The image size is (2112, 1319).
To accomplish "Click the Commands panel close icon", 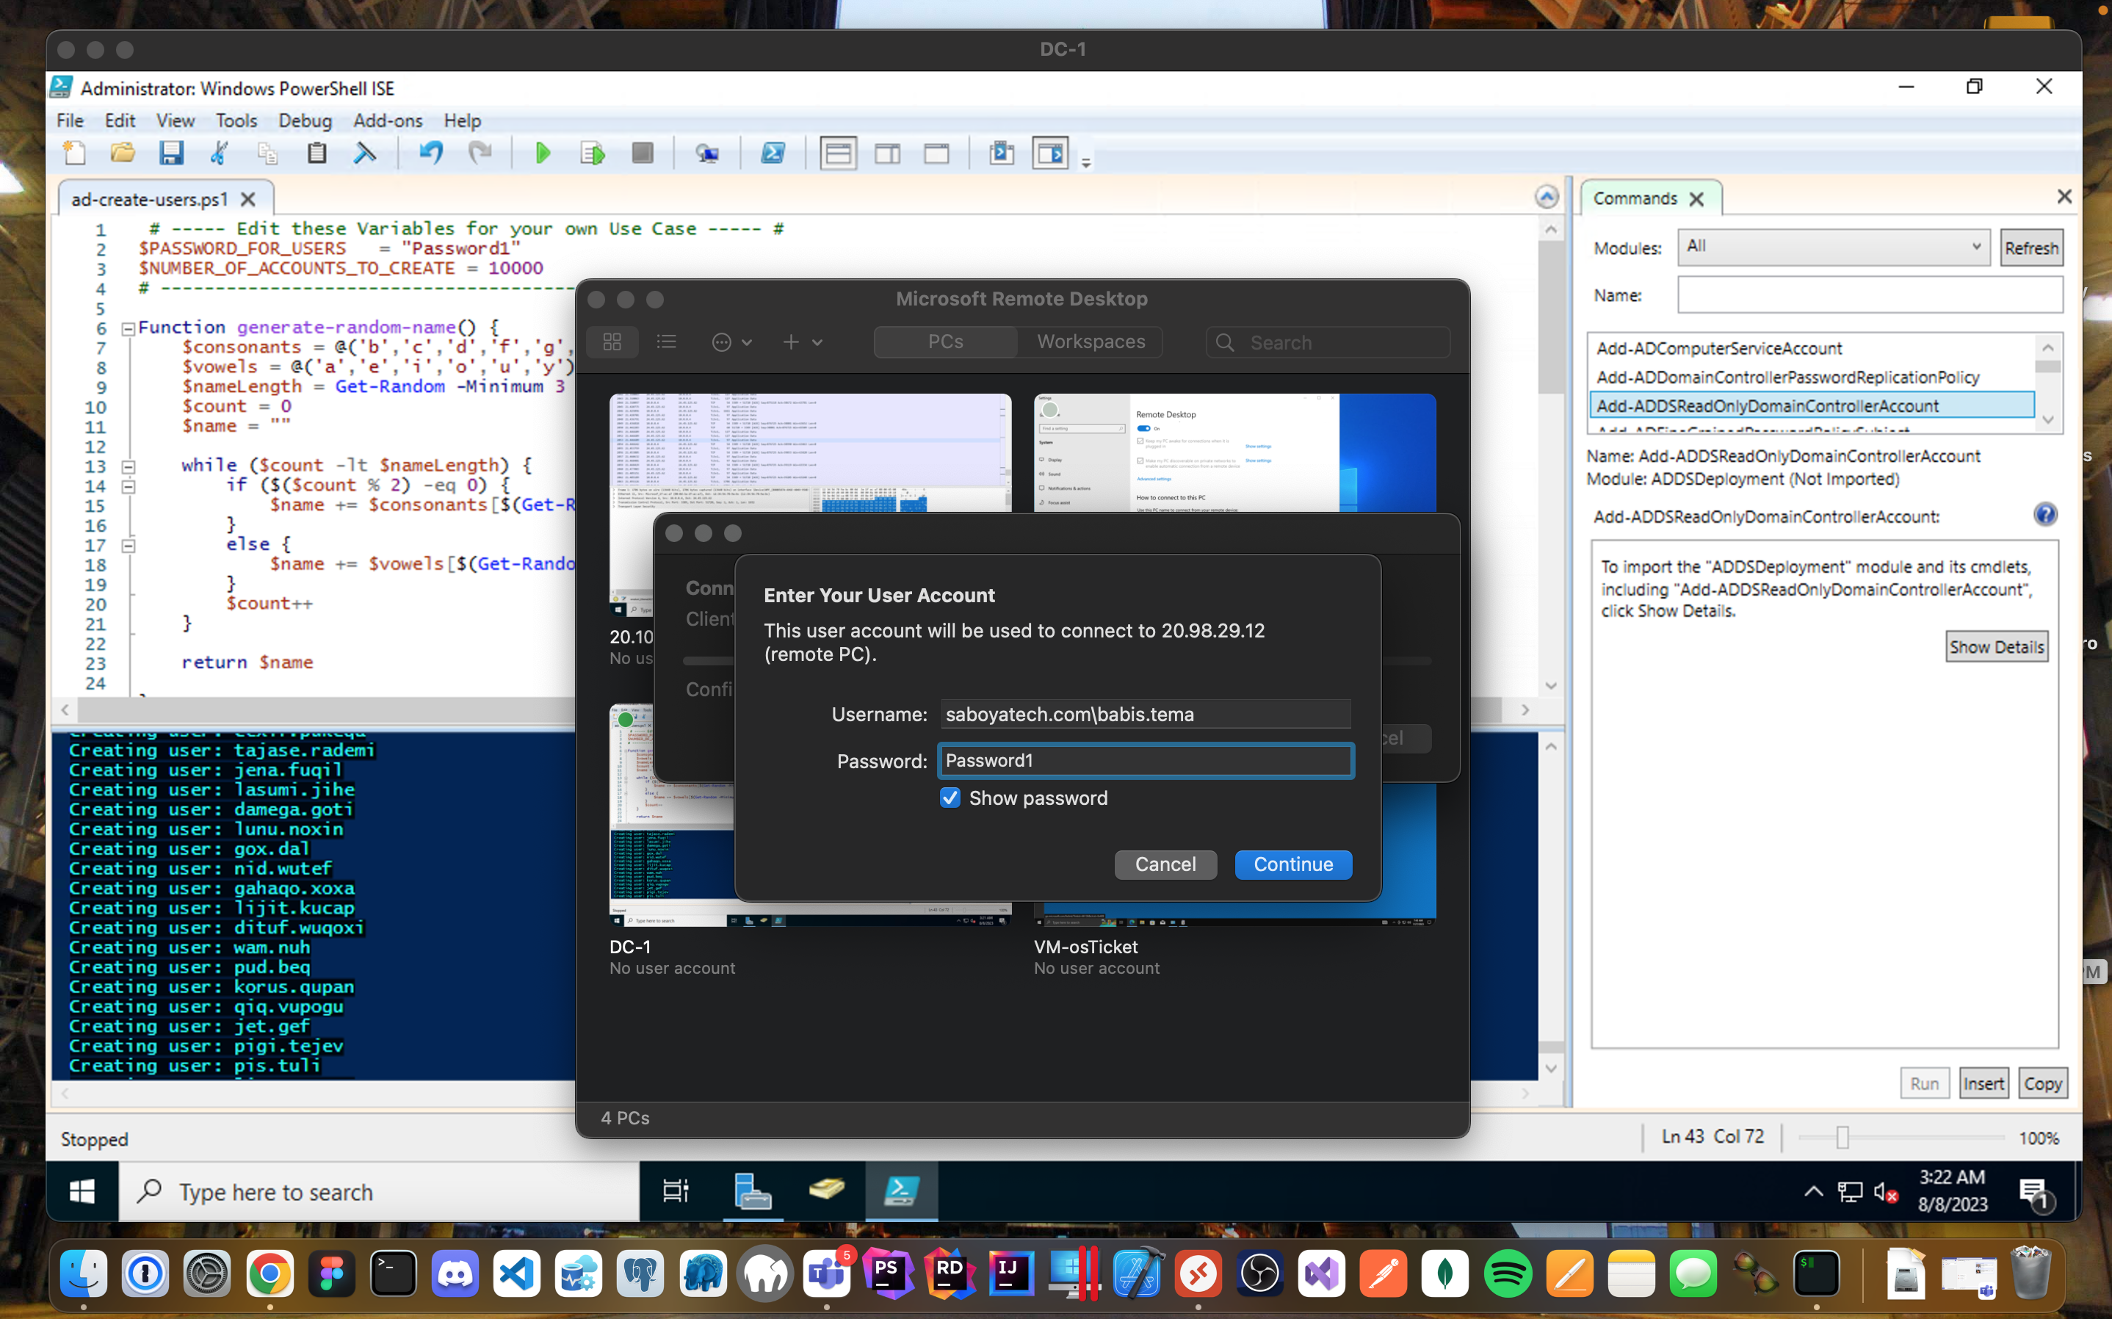I will coord(1697,199).
